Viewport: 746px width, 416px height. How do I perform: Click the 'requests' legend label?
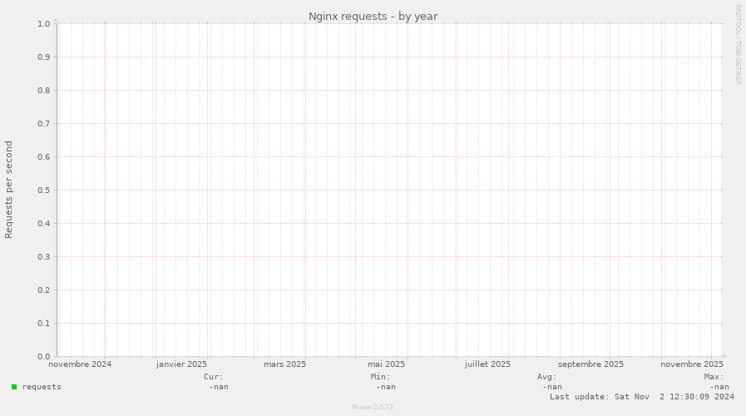42,387
